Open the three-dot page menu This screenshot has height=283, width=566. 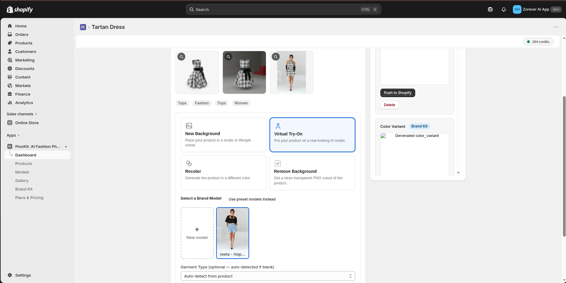click(x=556, y=27)
